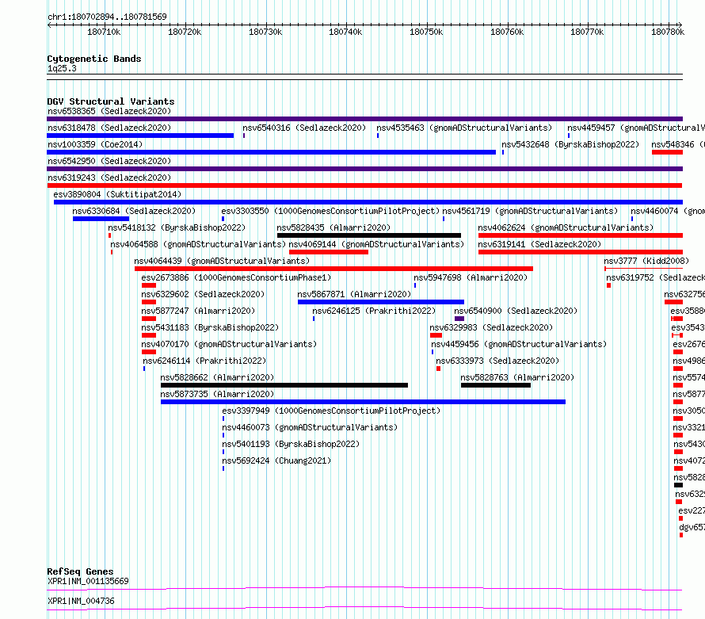Viewport: 705px width, 619px height.
Task: Select nsv6333973 (Sedlazeck2020) label
Action: (x=497, y=361)
